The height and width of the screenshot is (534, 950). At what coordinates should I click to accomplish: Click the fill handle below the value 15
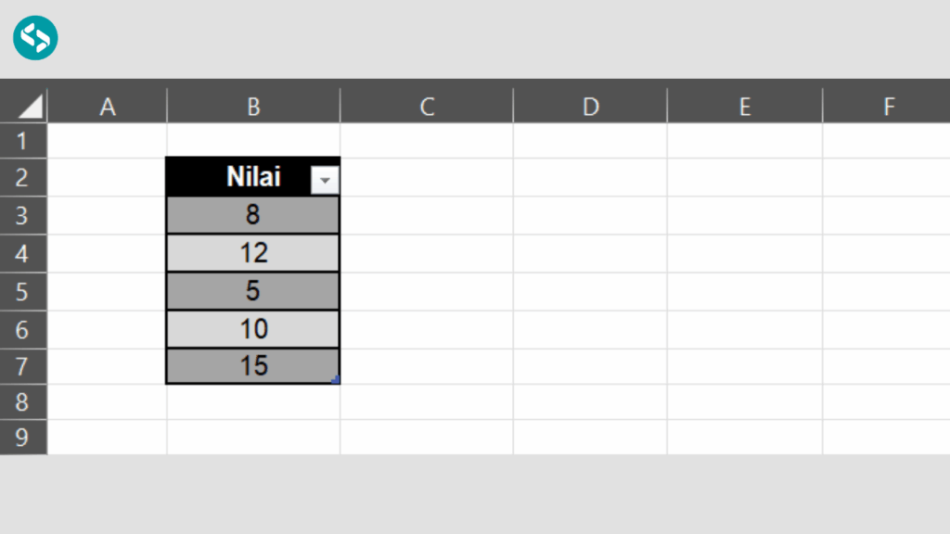pos(337,379)
